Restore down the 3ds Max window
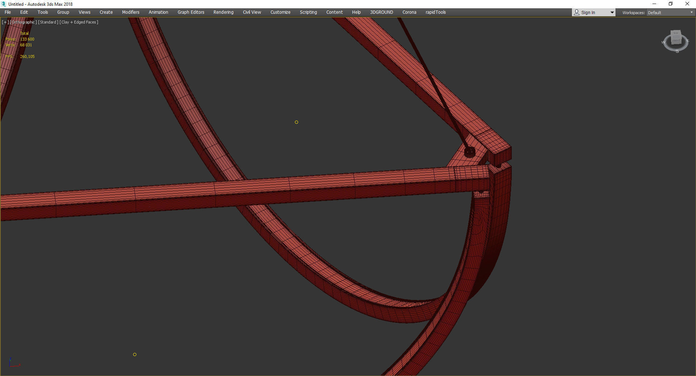 (671, 4)
